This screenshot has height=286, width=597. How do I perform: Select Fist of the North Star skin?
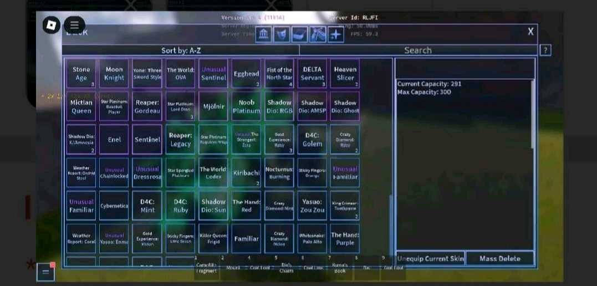click(279, 74)
